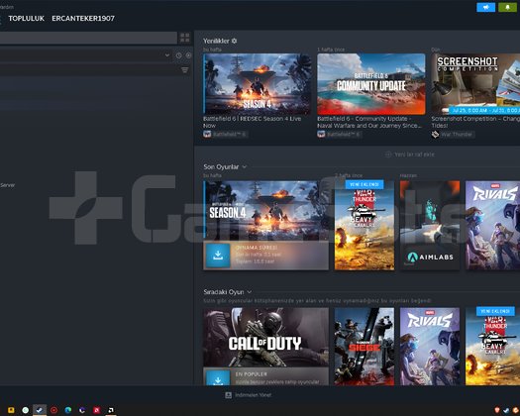Click the blue megaphone announcements button

486,7
